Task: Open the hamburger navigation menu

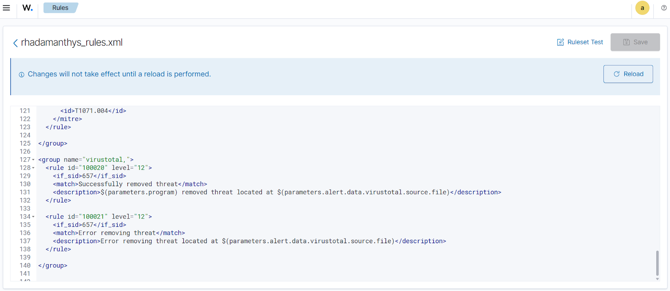Action: [6, 8]
